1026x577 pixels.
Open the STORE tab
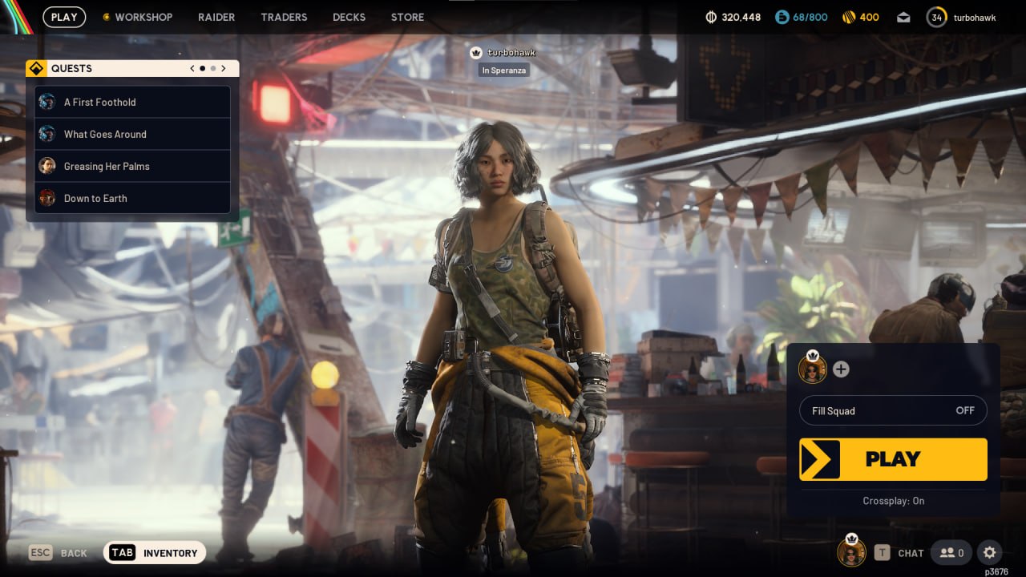(407, 17)
